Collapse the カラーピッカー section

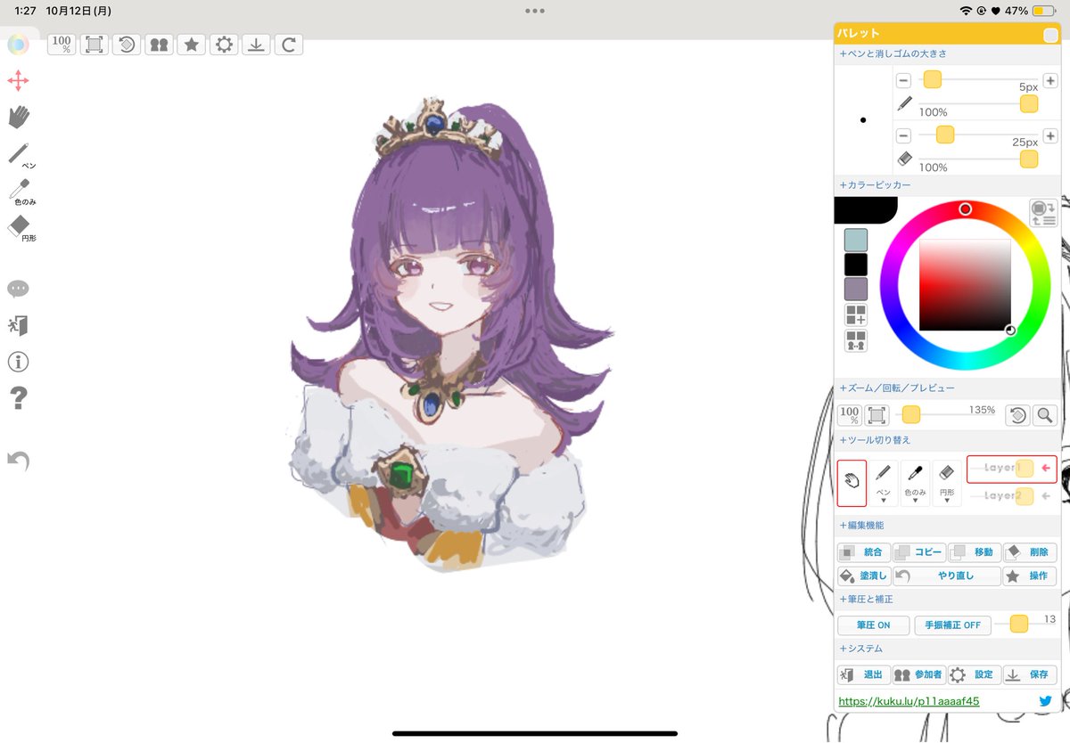tap(875, 185)
